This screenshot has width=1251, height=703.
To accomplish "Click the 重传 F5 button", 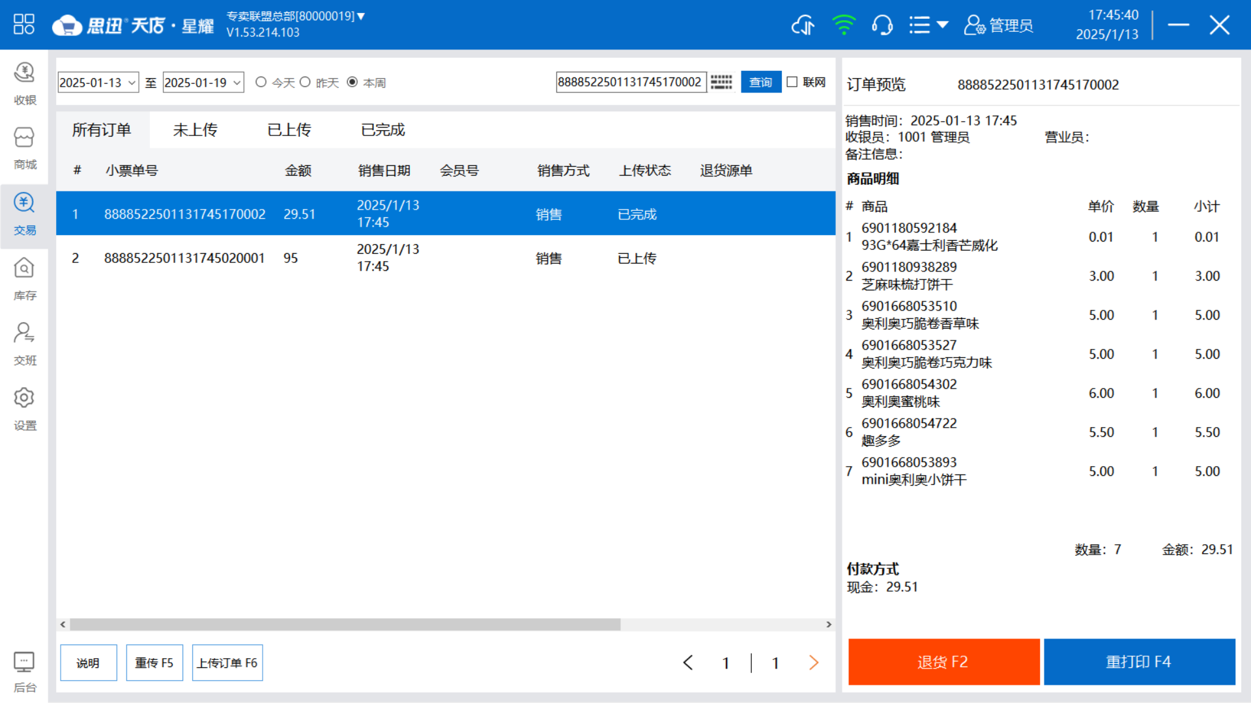I will [154, 662].
